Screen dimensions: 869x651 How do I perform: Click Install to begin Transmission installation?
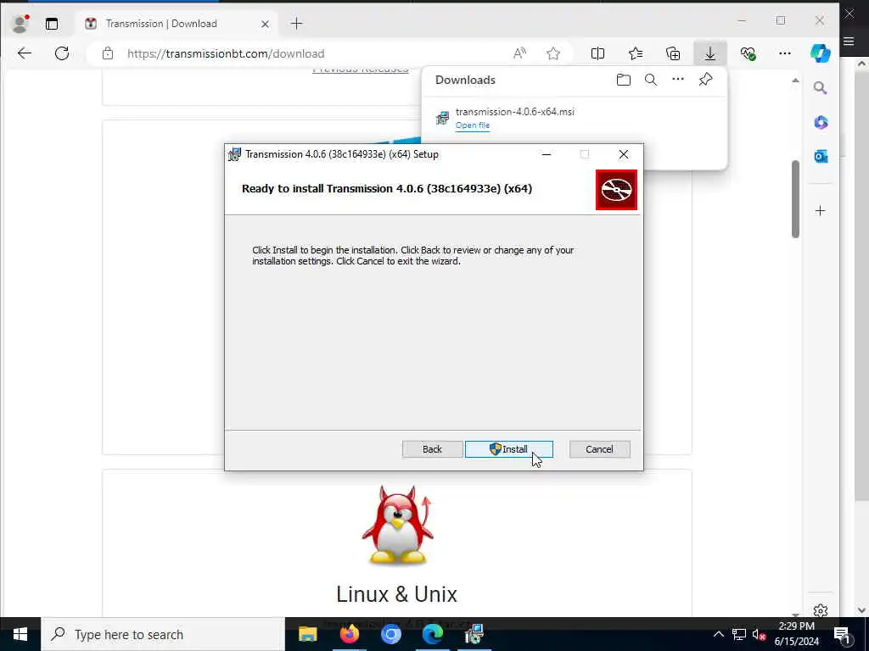point(509,449)
